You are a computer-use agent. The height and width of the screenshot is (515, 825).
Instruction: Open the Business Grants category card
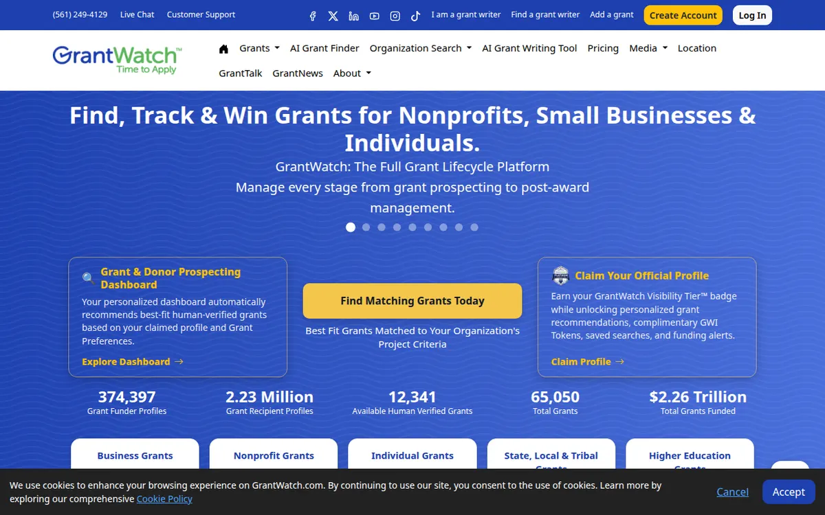click(x=135, y=455)
